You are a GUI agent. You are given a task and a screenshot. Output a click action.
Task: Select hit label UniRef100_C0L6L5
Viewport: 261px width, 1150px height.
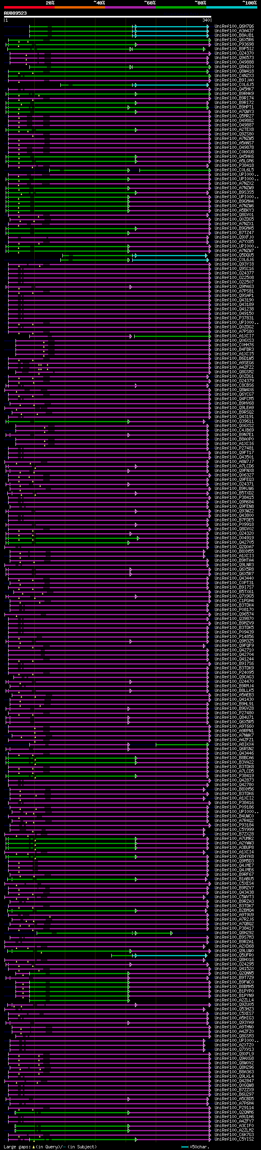(x=234, y=170)
